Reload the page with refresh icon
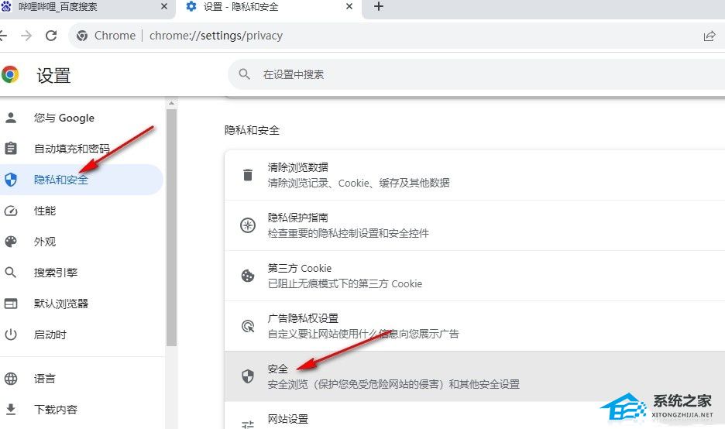Image resolution: width=725 pixels, height=429 pixels. 51,36
